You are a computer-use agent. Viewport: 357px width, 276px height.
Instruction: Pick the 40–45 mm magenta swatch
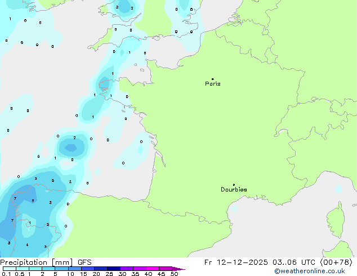click(x=153, y=269)
